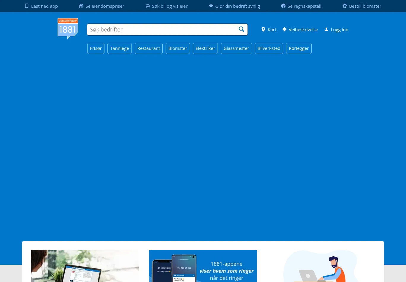The image size is (406, 282).
Task: Click the binoculars icon for bedrift synlig
Action: [211, 6]
